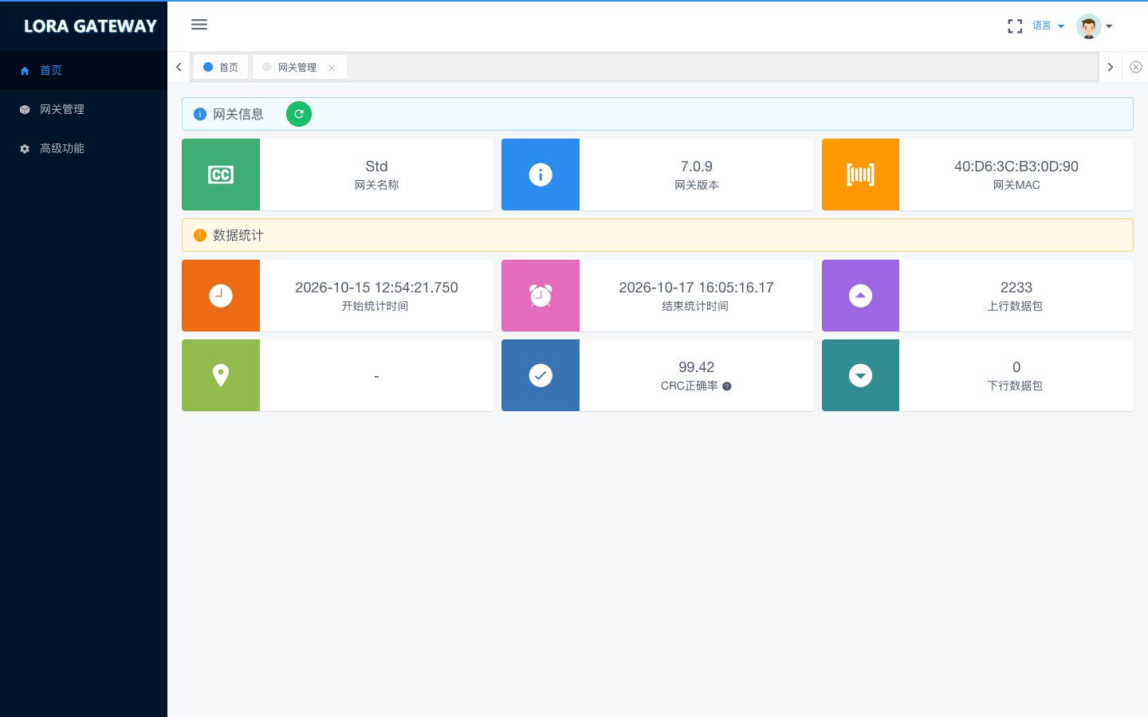Open 首页 in the sidebar menu
This screenshot has width=1148, height=717.
(84, 70)
